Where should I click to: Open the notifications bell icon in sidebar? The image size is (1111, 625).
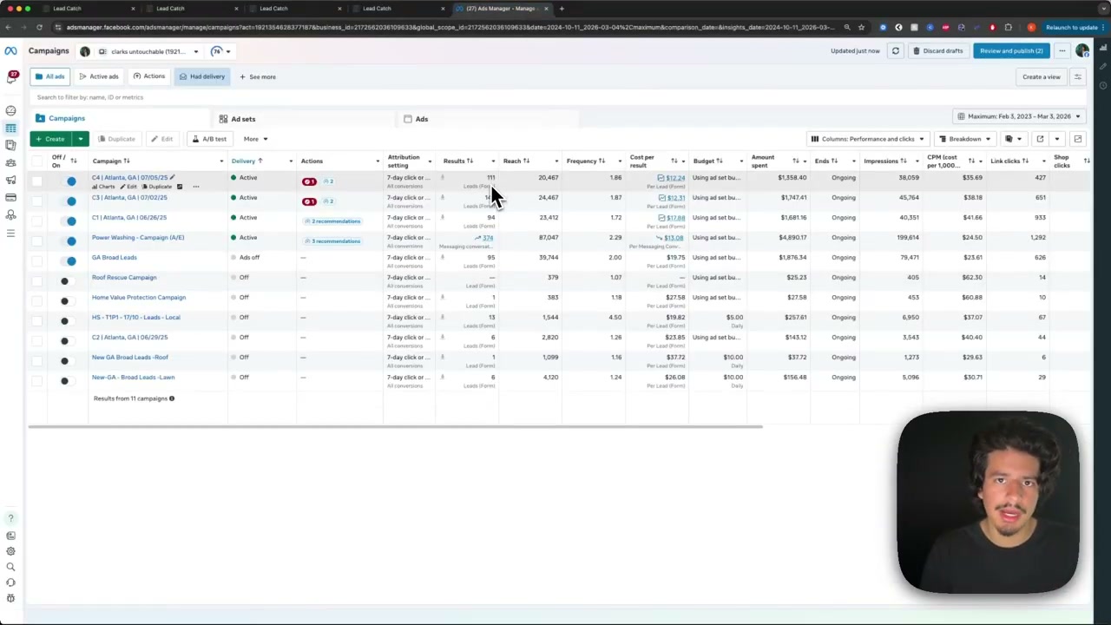(x=11, y=78)
